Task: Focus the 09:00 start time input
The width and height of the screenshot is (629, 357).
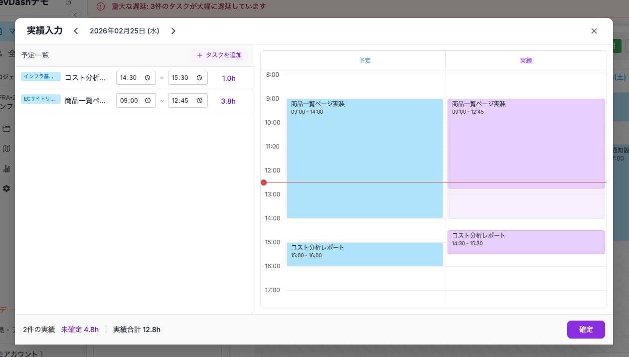Action: click(130, 101)
